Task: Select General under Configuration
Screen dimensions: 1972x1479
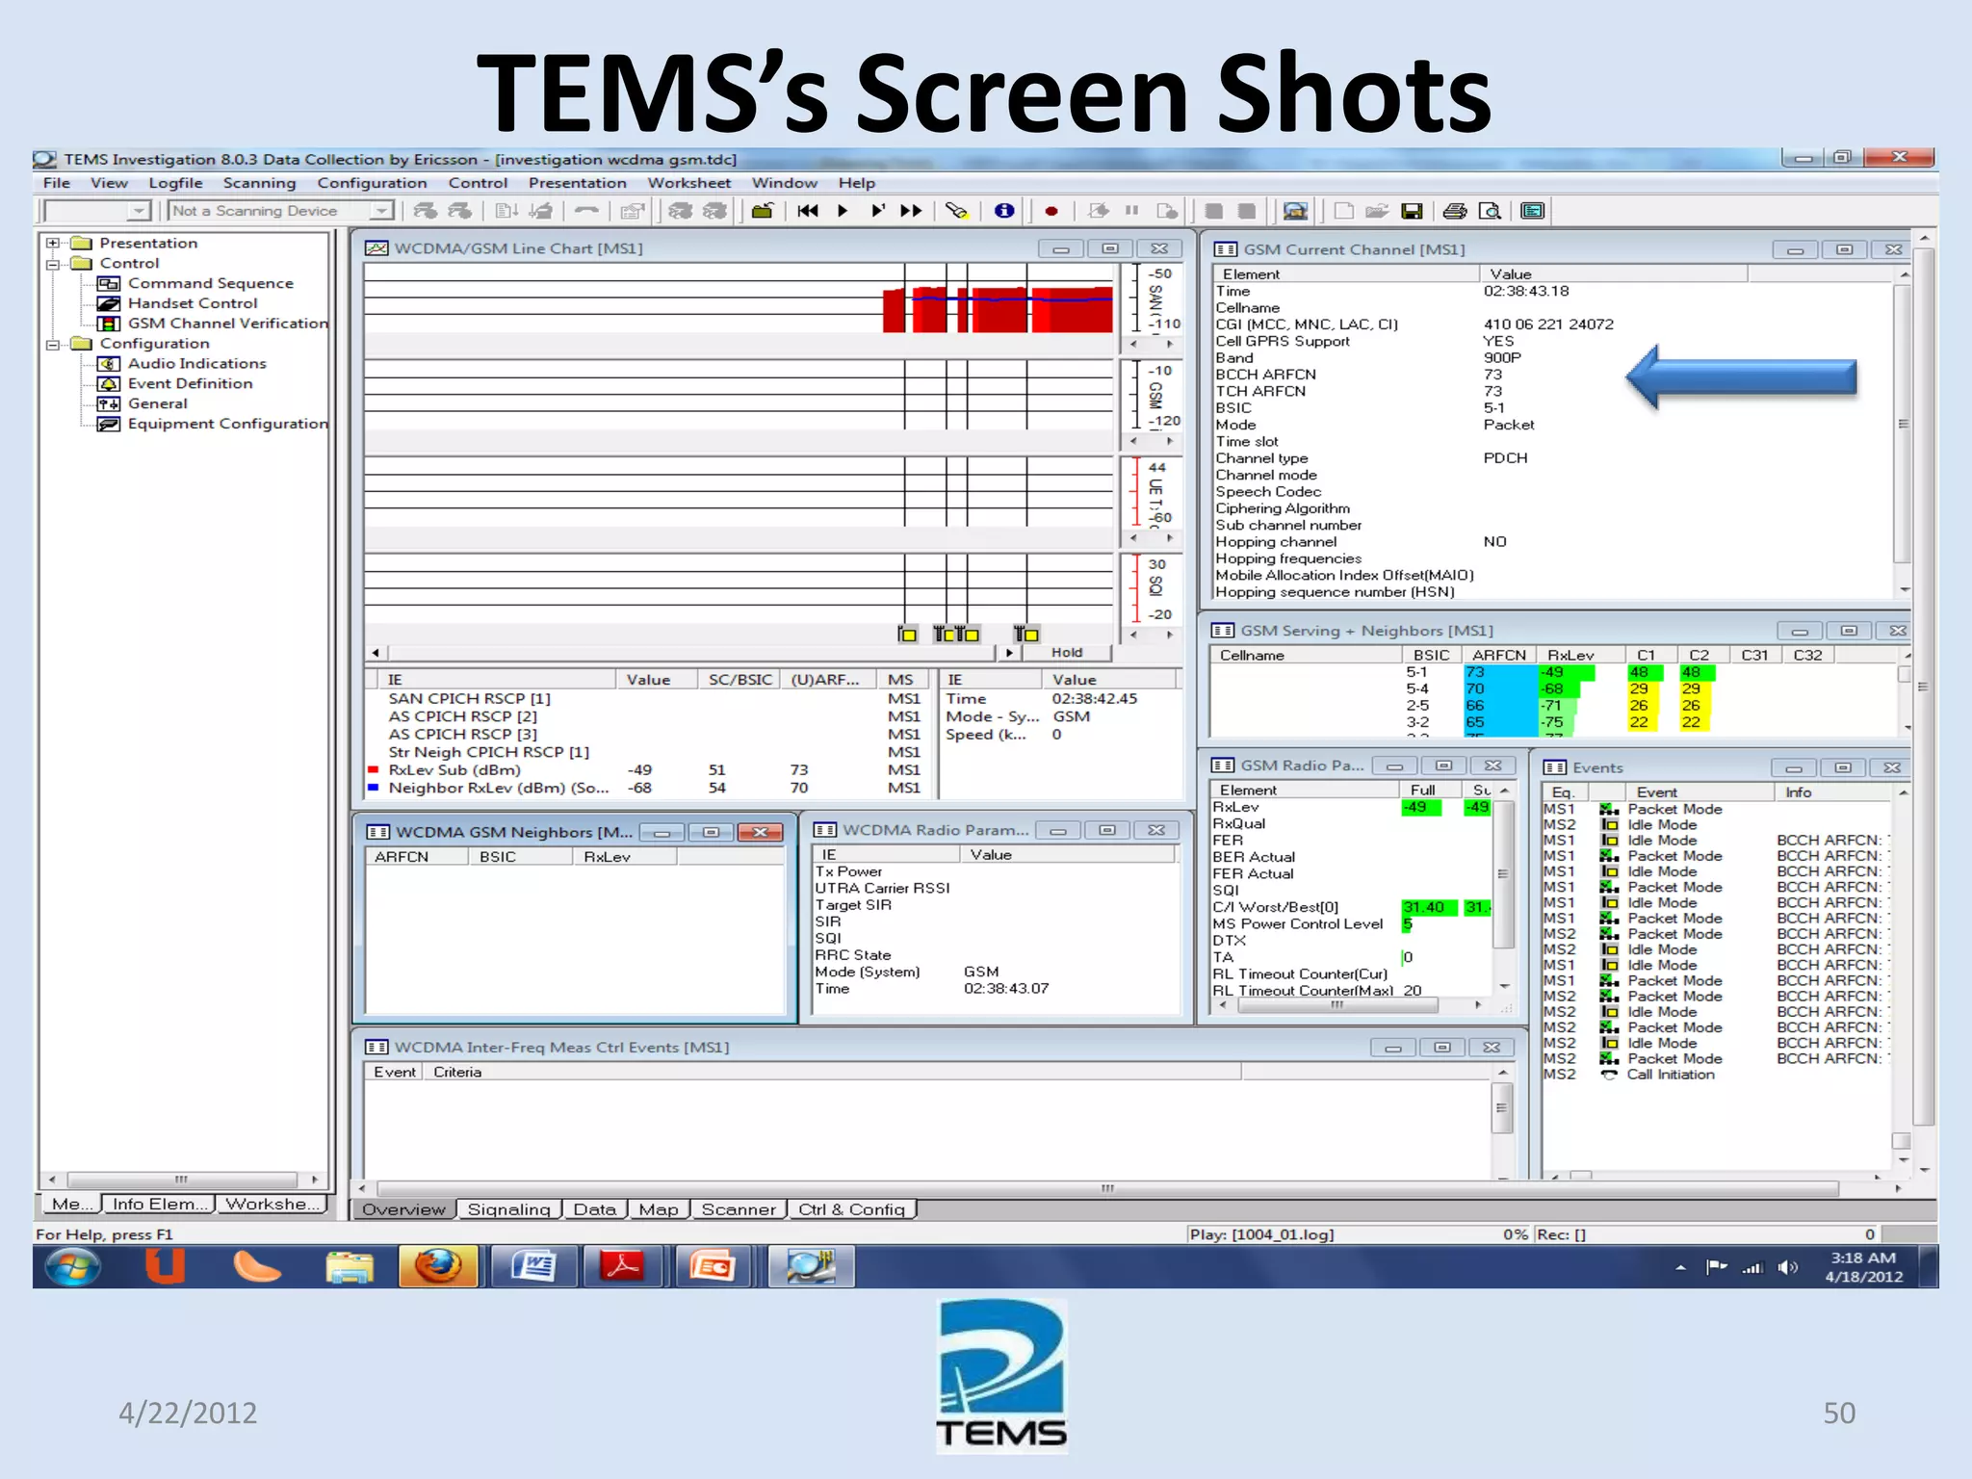Action: tap(157, 403)
